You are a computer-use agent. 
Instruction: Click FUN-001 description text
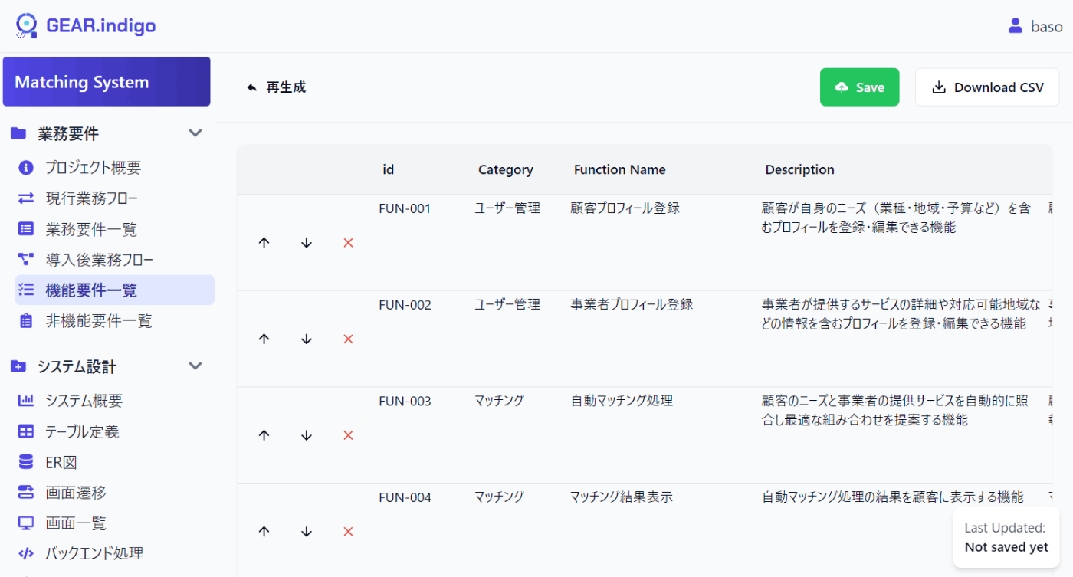pos(896,218)
